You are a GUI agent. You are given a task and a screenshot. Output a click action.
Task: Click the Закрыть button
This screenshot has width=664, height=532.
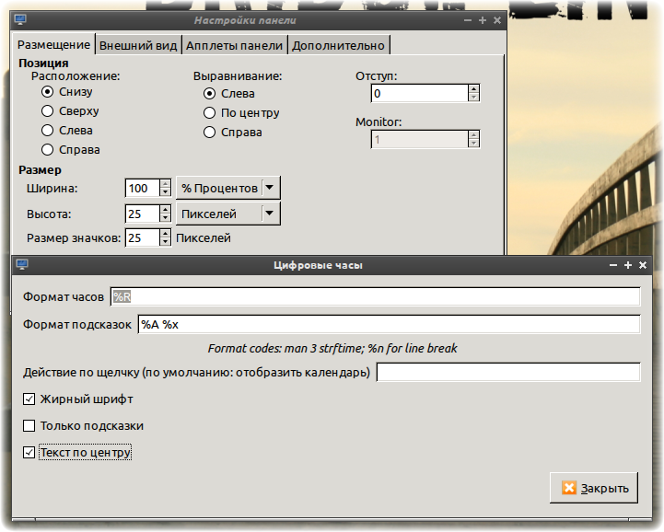tap(594, 488)
